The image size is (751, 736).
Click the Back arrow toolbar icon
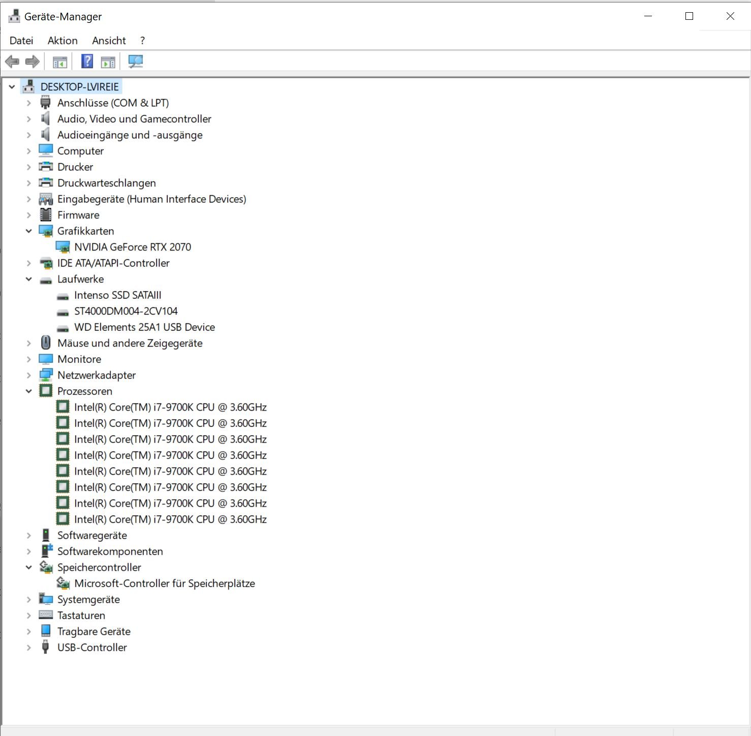tap(12, 62)
